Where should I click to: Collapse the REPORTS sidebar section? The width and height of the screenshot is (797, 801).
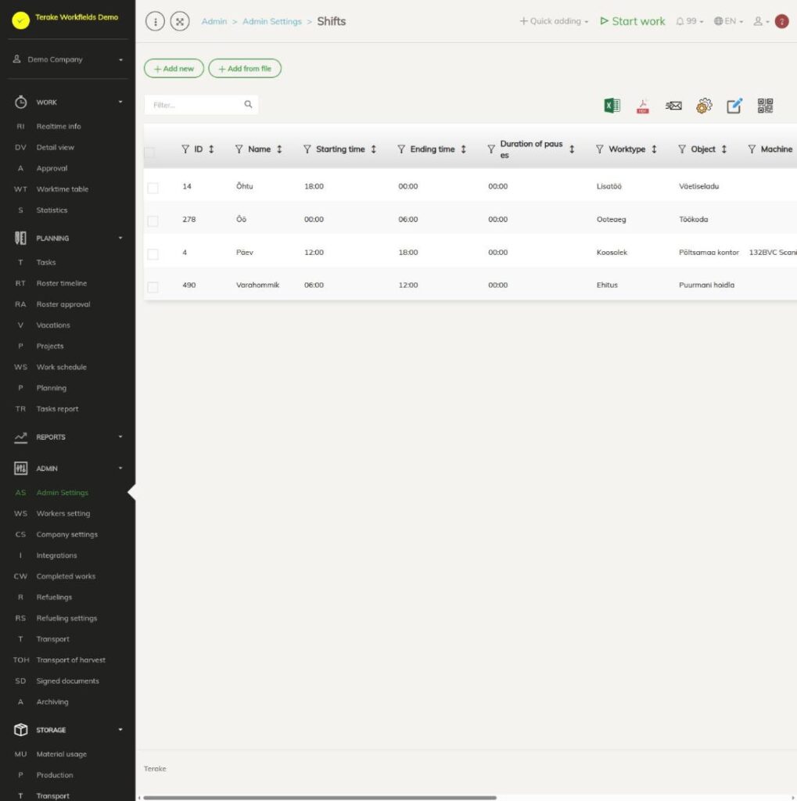click(x=68, y=436)
